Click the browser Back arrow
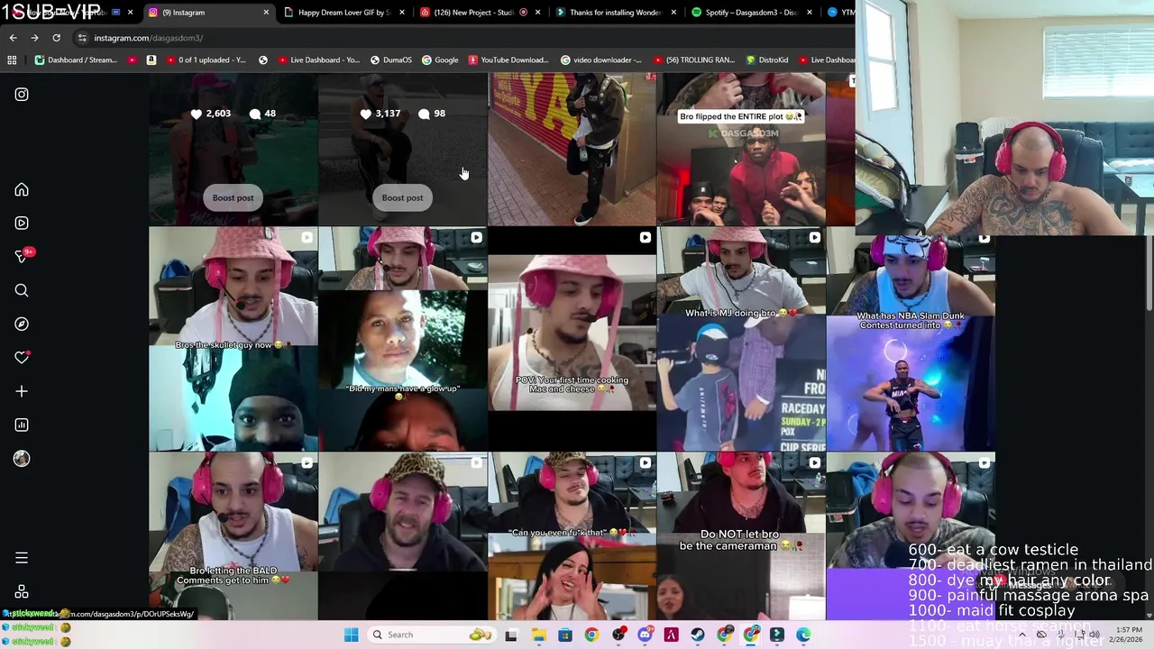The width and height of the screenshot is (1154, 649). (13, 38)
